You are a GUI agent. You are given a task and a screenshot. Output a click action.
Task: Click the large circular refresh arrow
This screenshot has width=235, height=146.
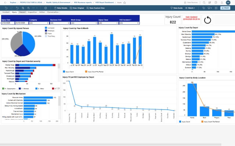point(207,20)
